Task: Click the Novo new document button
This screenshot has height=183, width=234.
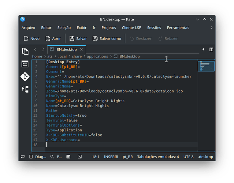Action: tap(31, 38)
